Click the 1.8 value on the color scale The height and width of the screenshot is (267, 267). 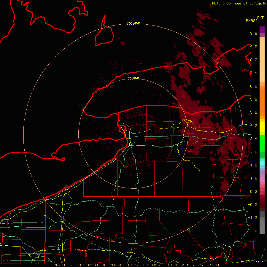pyautogui.click(x=254, y=165)
